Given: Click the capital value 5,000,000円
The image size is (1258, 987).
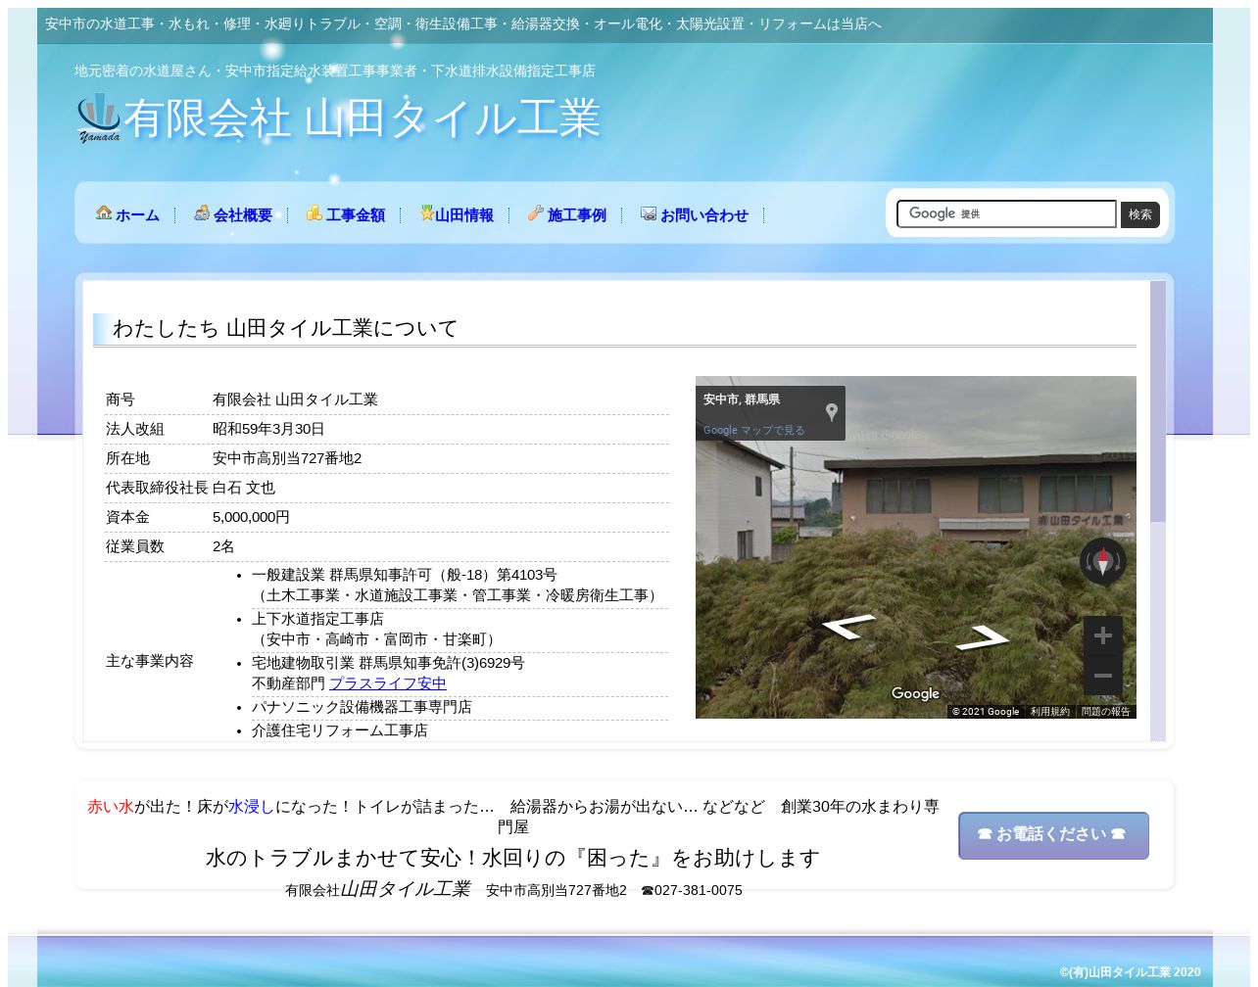Looking at the screenshot, I should click(251, 517).
